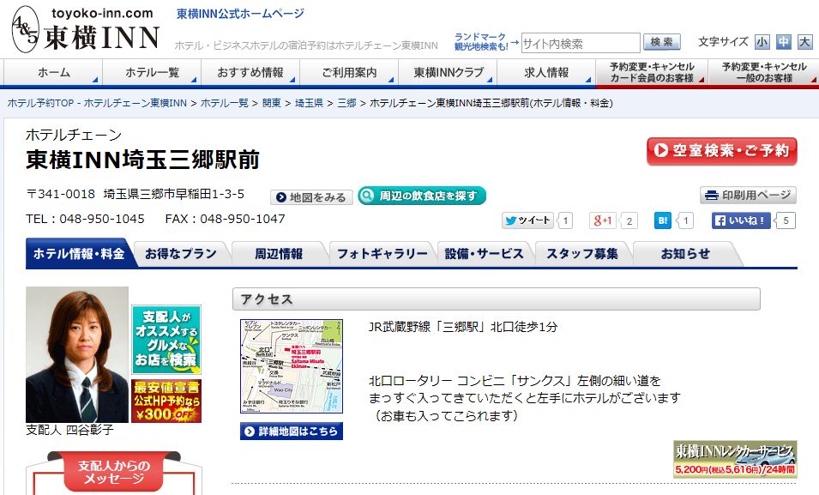Image resolution: width=819 pixels, height=495 pixels.
Task: Click the Facebook いいね! button
Action: pyautogui.click(x=741, y=220)
